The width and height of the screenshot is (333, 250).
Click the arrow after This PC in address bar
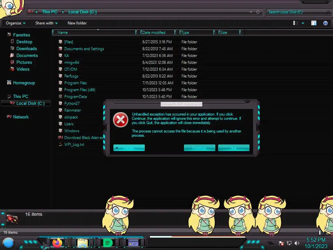coord(63,12)
